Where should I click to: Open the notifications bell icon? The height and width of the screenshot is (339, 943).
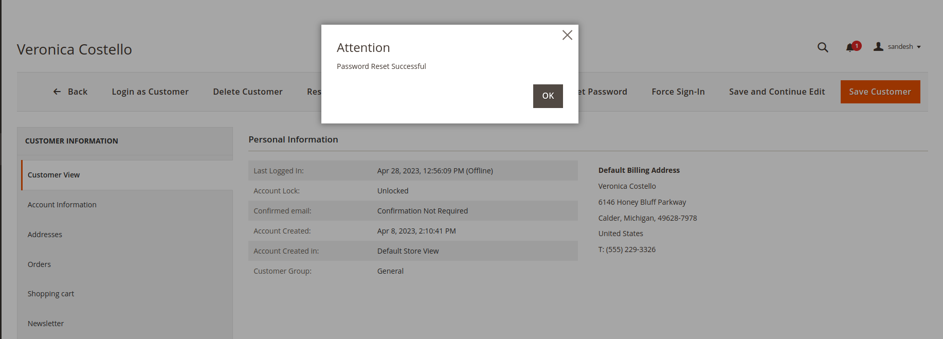pyautogui.click(x=850, y=47)
